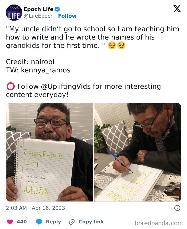Image resolution: width=187 pixels, height=229 pixels.
Task: Click the second crying smile emoji
Action: [121, 45]
